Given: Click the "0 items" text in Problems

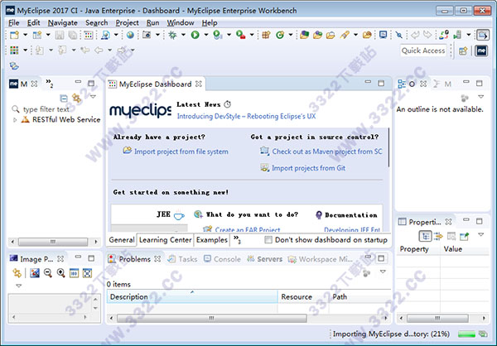Looking at the screenshot, I should coord(118,284).
